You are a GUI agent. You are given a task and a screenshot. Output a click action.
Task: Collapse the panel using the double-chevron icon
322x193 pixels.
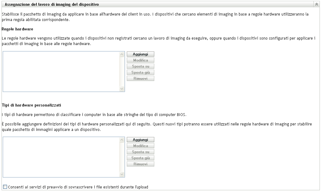(317, 5)
